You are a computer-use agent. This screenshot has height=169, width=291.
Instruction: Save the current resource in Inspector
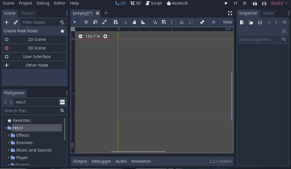click(260, 22)
